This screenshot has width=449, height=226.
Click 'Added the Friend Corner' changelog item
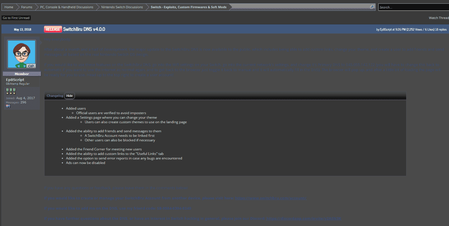click(104, 149)
